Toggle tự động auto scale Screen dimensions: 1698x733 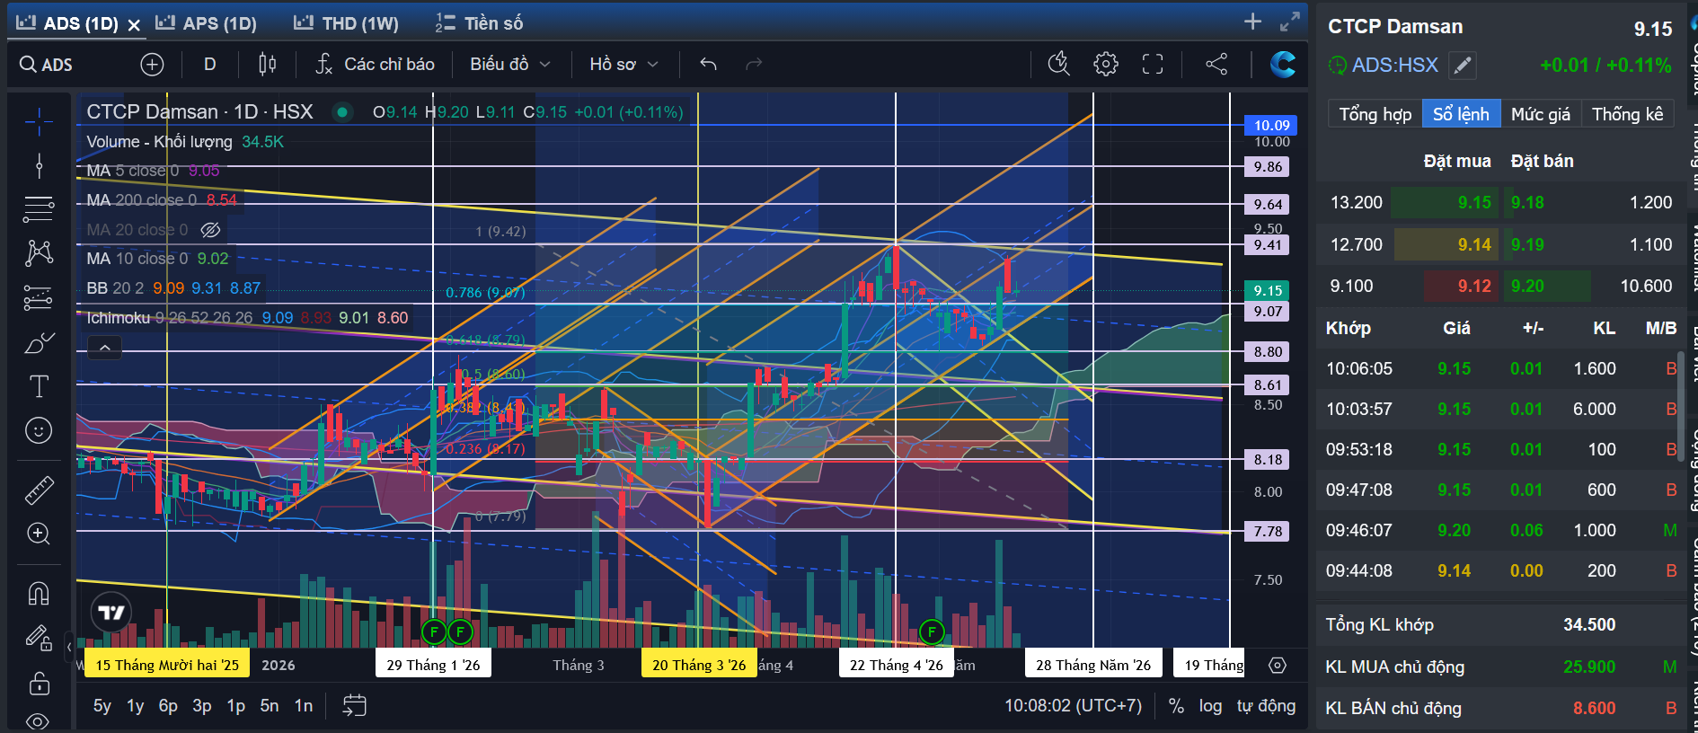coord(1266,706)
